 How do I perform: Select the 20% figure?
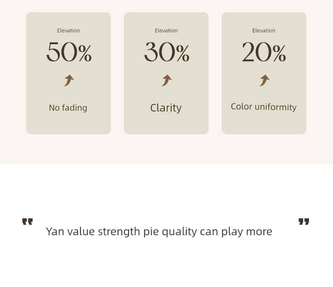point(264,52)
